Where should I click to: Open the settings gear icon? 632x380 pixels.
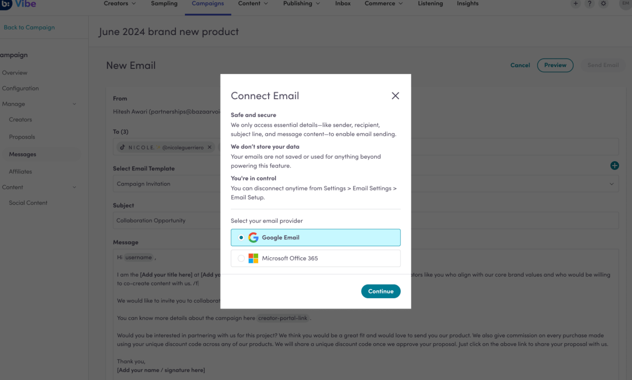pyautogui.click(x=603, y=4)
